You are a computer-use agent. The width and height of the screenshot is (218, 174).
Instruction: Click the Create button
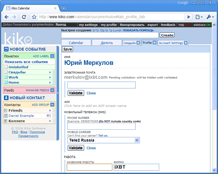point(167,35)
